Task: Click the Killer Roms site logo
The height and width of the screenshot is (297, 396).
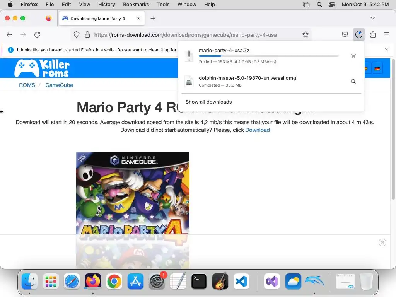Action: pos(42,68)
